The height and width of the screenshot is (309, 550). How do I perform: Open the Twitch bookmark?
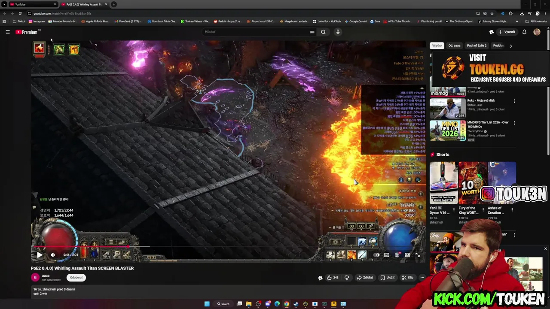[19, 21]
